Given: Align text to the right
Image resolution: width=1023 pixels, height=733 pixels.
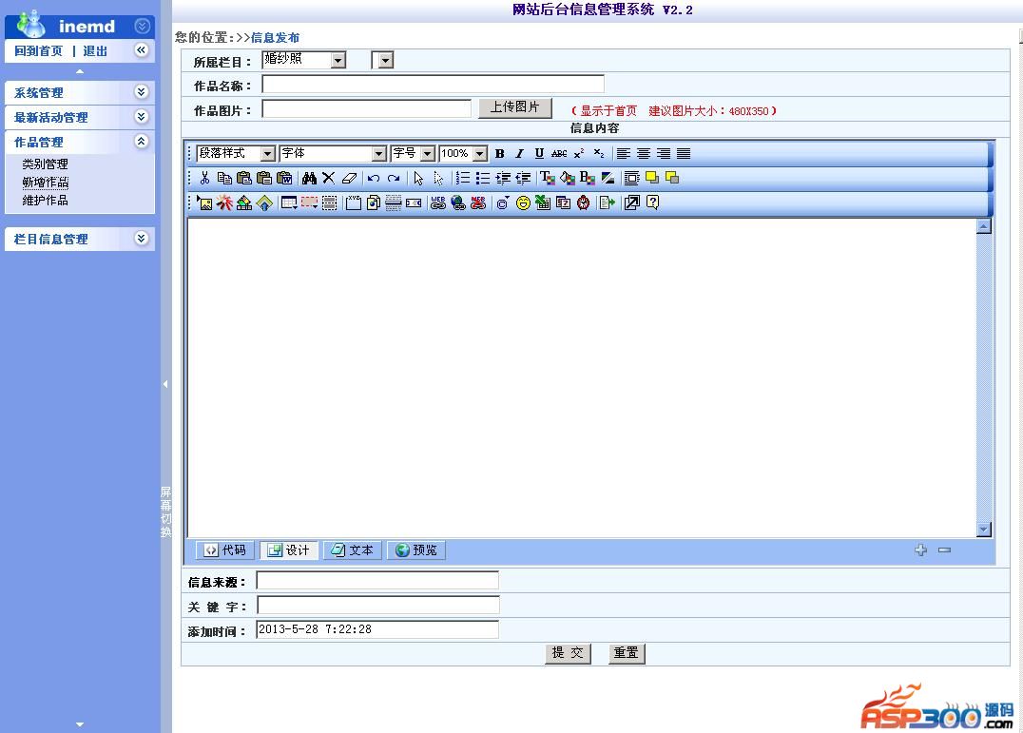Looking at the screenshot, I should pyautogui.click(x=664, y=153).
